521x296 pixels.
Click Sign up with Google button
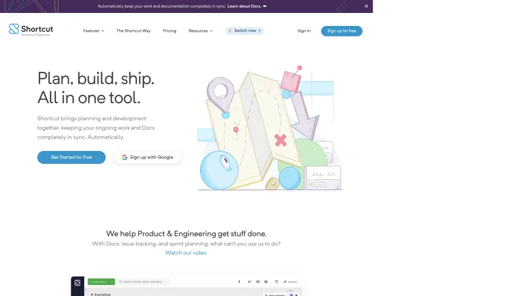(x=148, y=157)
